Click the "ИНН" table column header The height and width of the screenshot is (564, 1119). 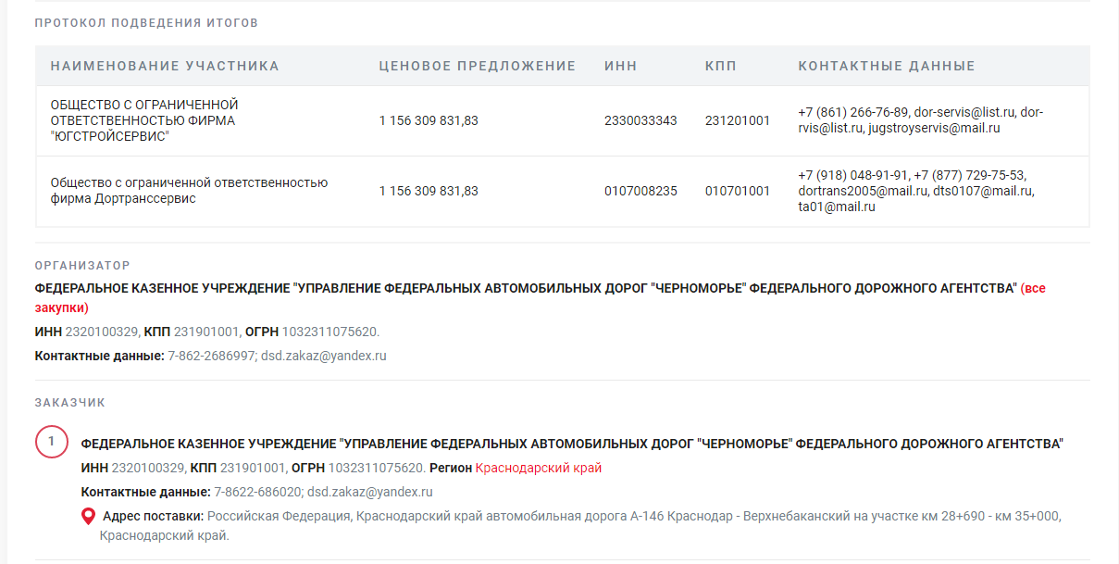[x=620, y=66]
